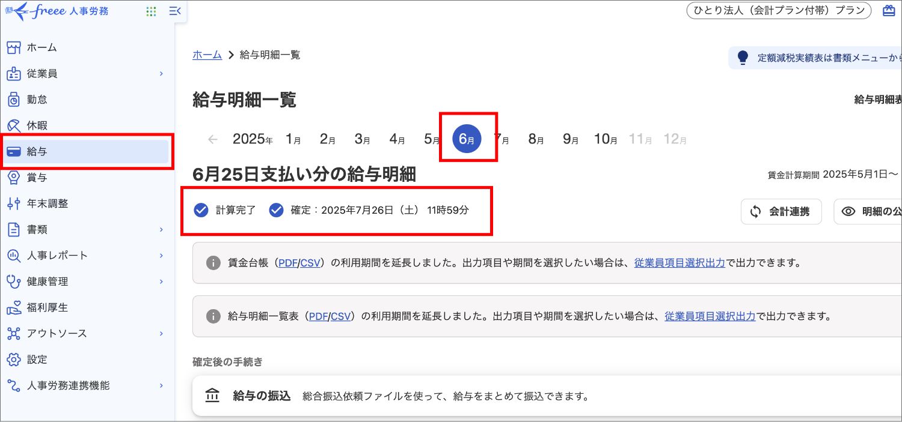Click the 健康管理 stethoscope icon
902x422 pixels.
[14, 282]
